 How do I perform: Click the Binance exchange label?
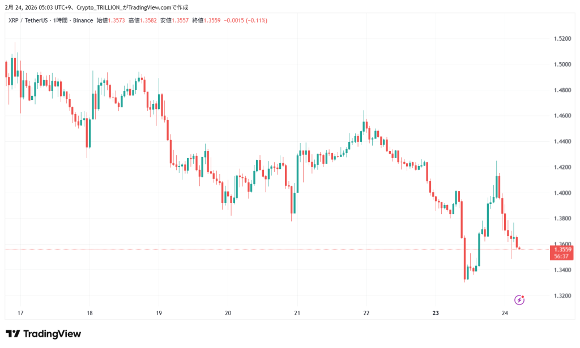click(x=82, y=20)
